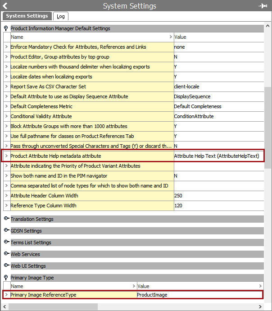Click row arrow for Primary Image ReferenceType
This screenshot has width=272, height=311.
7,295
